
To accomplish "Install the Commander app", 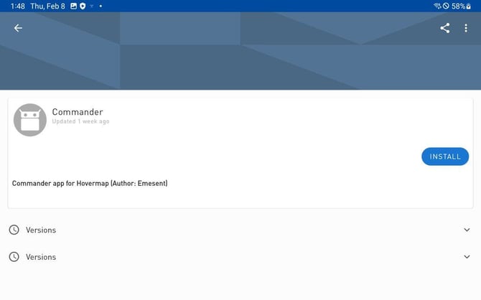I will [x=444, y=156].
